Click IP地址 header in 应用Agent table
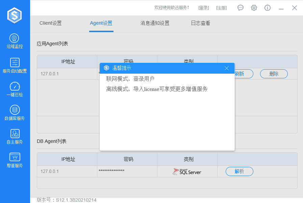303x203 pixels. coord(68,61)
